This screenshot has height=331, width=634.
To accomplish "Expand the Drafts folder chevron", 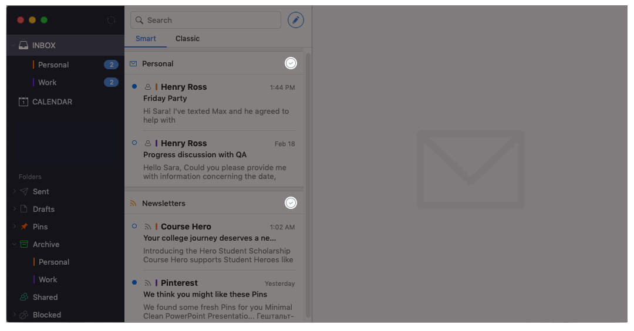I will (x=15, y=208).
